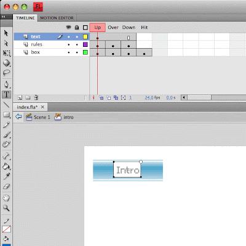The image size is (246, 246).
Task: Choose the Hand tool
Action: coord(7,198)
